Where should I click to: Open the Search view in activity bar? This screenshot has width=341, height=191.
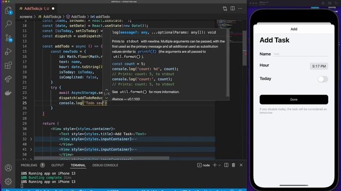(9, 23)
